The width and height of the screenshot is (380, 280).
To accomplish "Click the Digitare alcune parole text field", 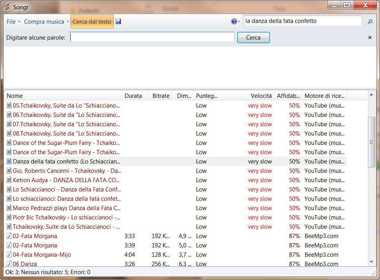I will [x=152, y=38].
